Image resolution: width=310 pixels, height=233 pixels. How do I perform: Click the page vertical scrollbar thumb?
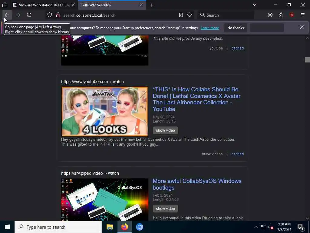point(307,60)
